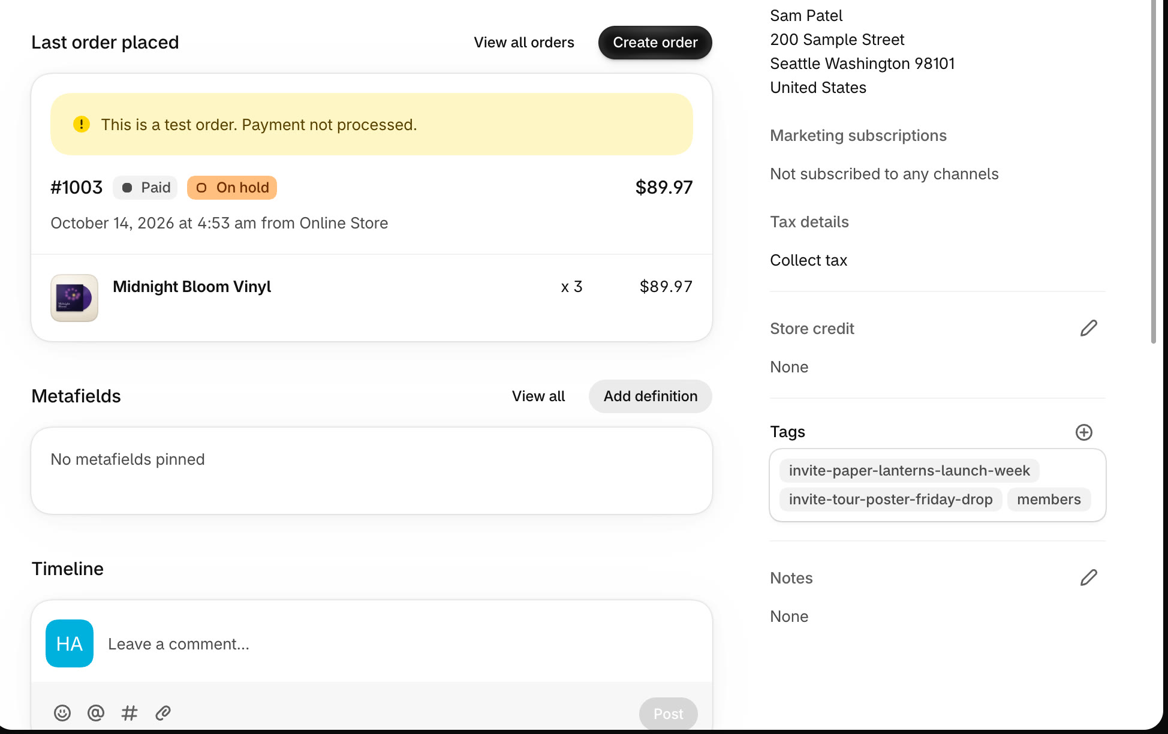Screen dimensions: 1168x734
Task: Click the Tax details heading
Action: 809,222
